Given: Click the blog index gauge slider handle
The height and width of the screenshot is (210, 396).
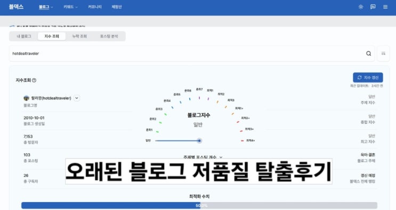Looking at the screenshot, I should [x=199, y=141].
